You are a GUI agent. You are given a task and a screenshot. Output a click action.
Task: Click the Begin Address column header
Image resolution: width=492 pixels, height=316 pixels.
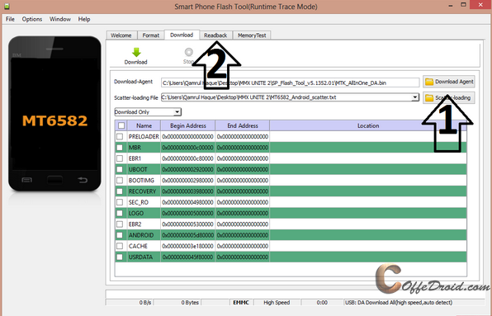[188, 125]
